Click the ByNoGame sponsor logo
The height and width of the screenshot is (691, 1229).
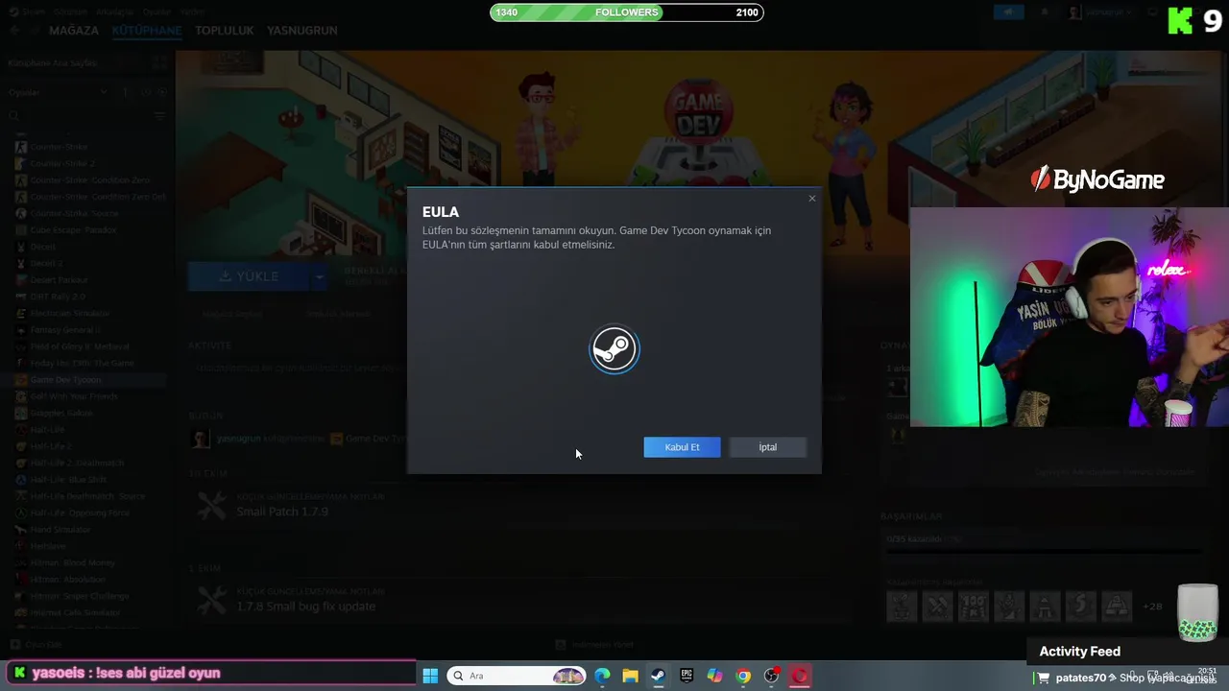1097,179
